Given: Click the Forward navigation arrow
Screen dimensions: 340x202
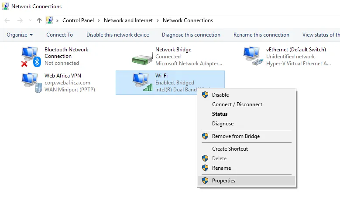Looking at the screenshot, I should tap(20, 20).
